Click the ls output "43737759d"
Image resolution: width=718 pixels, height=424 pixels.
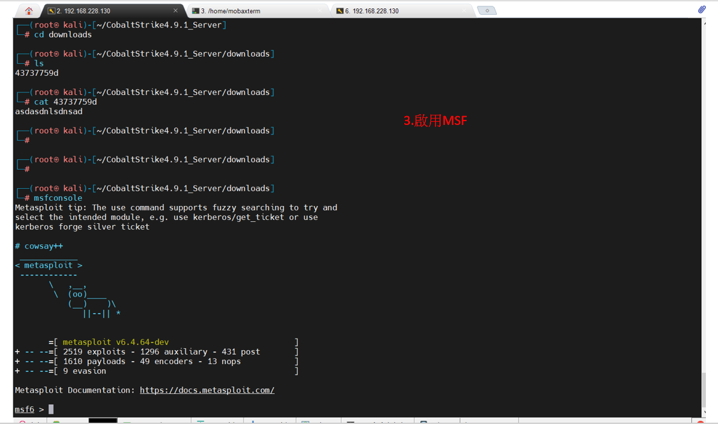(x=36, y=73)
